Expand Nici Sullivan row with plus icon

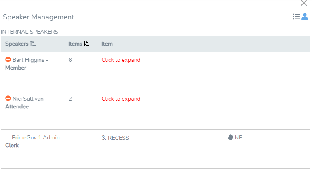click(8, 98)
